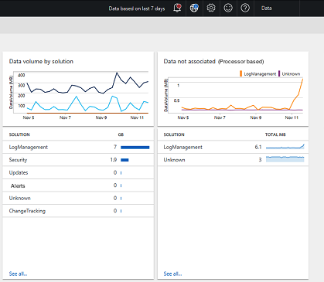
Task: Select the ChangeTracking solution row
Action: coord(78,211)
